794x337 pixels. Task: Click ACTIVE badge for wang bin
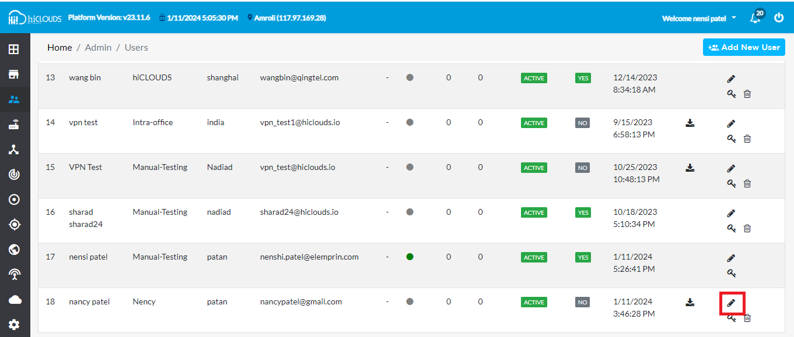click(534, 79)
